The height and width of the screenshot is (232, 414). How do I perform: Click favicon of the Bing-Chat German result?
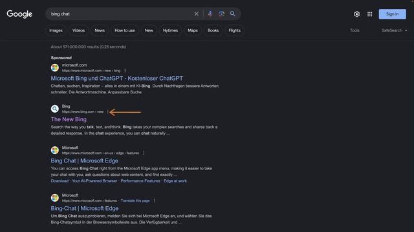[54, 198]
